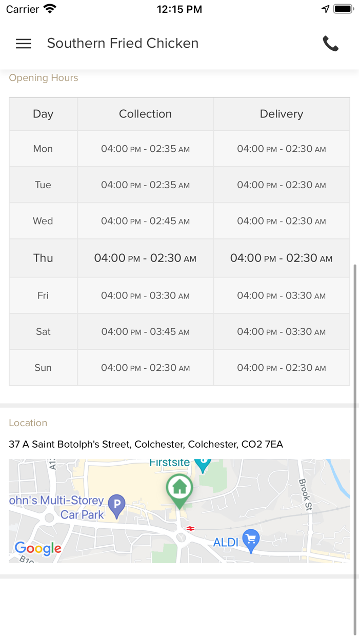The width and height of the screenshot is (359, 638).
Task: Select the Collection column header
Action: click(145, 114)
